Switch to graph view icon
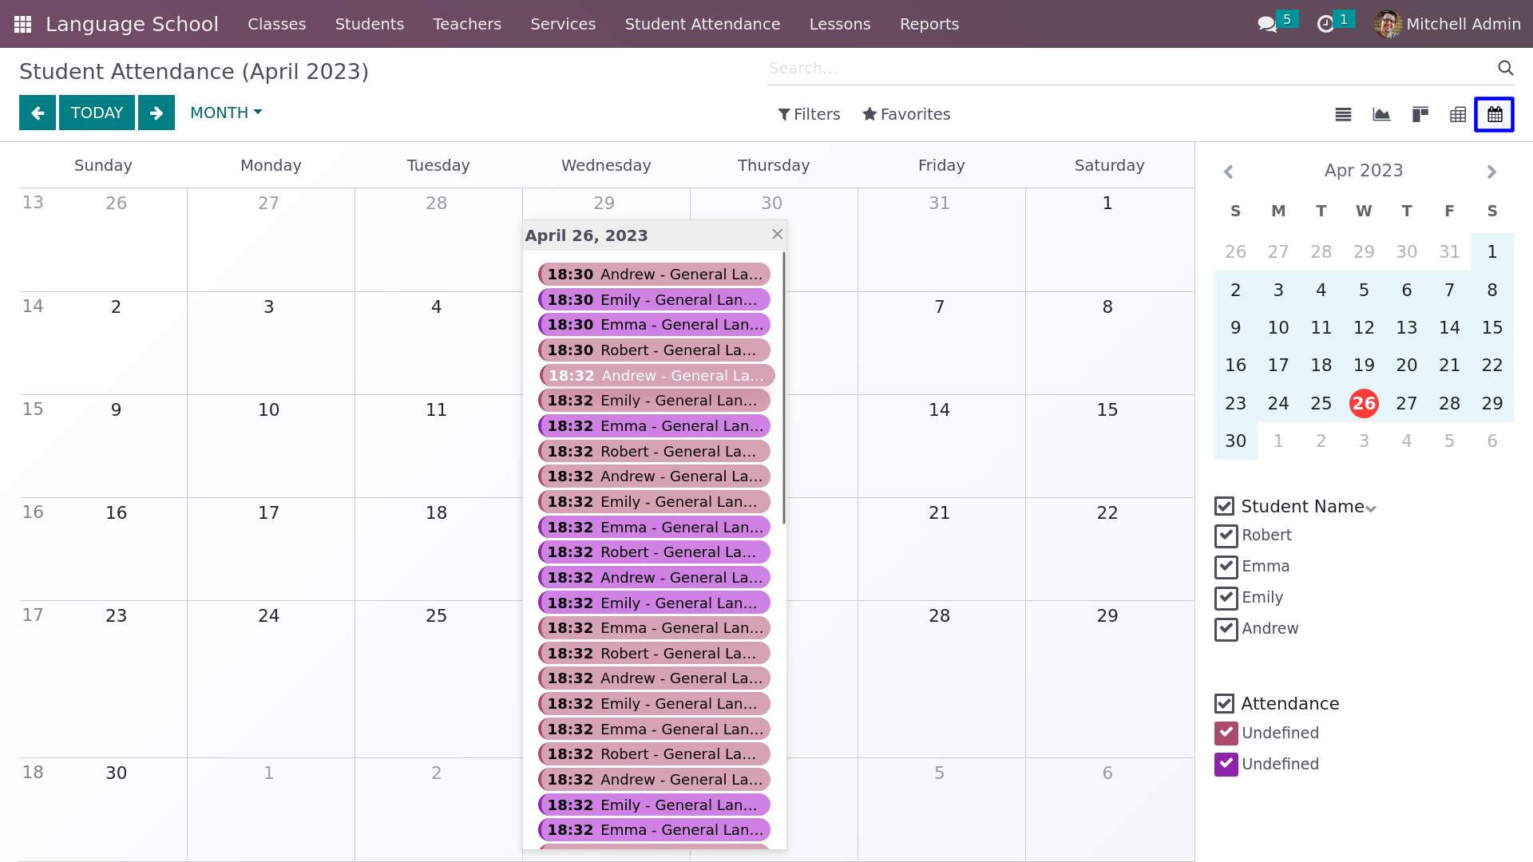 (x=1381, y=114)
